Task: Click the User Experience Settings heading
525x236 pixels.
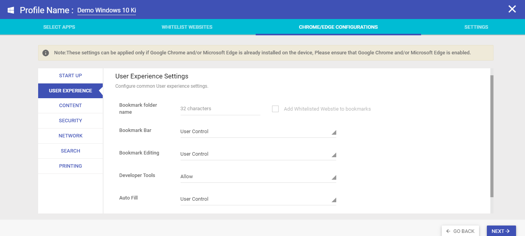Action: point(152,76)
